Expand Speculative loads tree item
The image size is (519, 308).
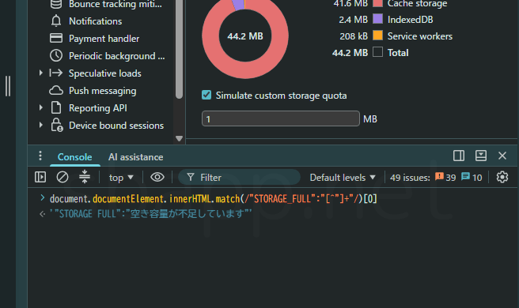point(40,73)
